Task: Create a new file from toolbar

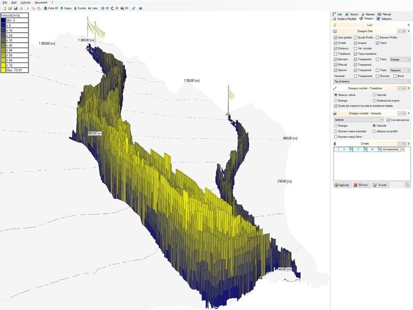Action: coord(4,8)
